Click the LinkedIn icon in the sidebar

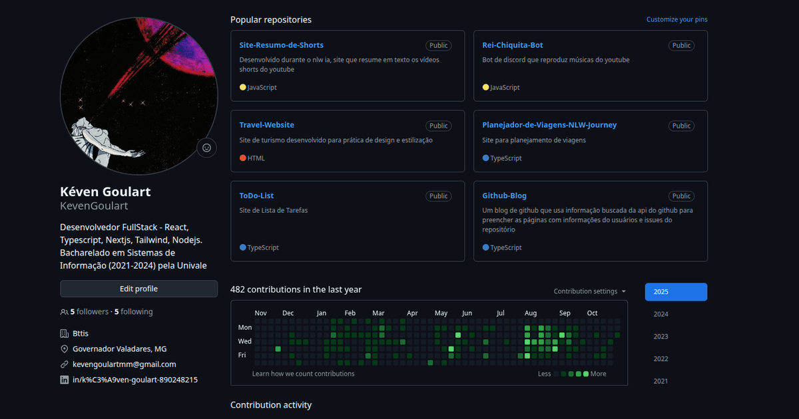pyautogui.click(x=64, y=379)
